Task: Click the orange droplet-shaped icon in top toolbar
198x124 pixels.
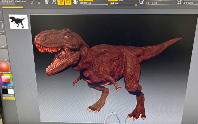Action: pyautogui.click(x=68, y=2)
